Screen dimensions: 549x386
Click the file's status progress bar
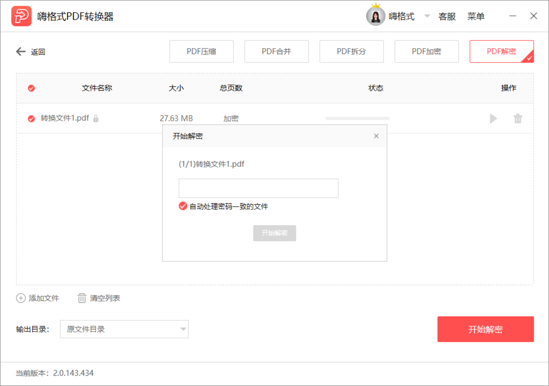(x=357, y=118)
